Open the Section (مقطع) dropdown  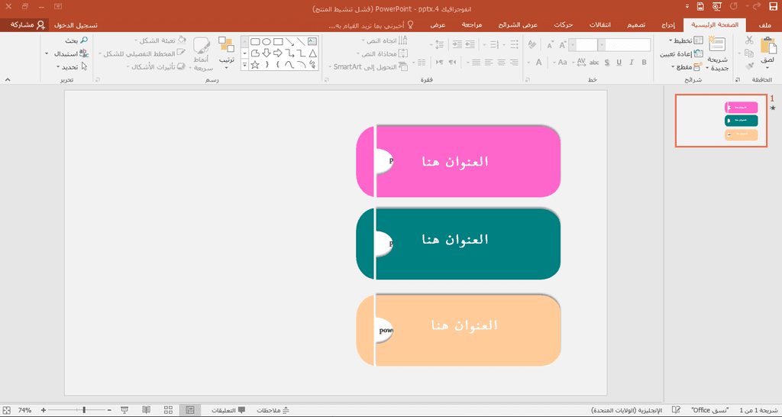[x=687, y=66]
